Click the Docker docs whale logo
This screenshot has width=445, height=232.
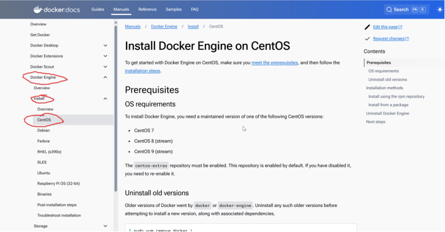tap(38, 9)
